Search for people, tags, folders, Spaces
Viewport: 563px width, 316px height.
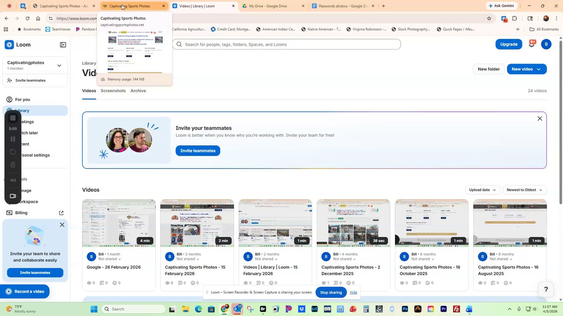pos(286,44)
